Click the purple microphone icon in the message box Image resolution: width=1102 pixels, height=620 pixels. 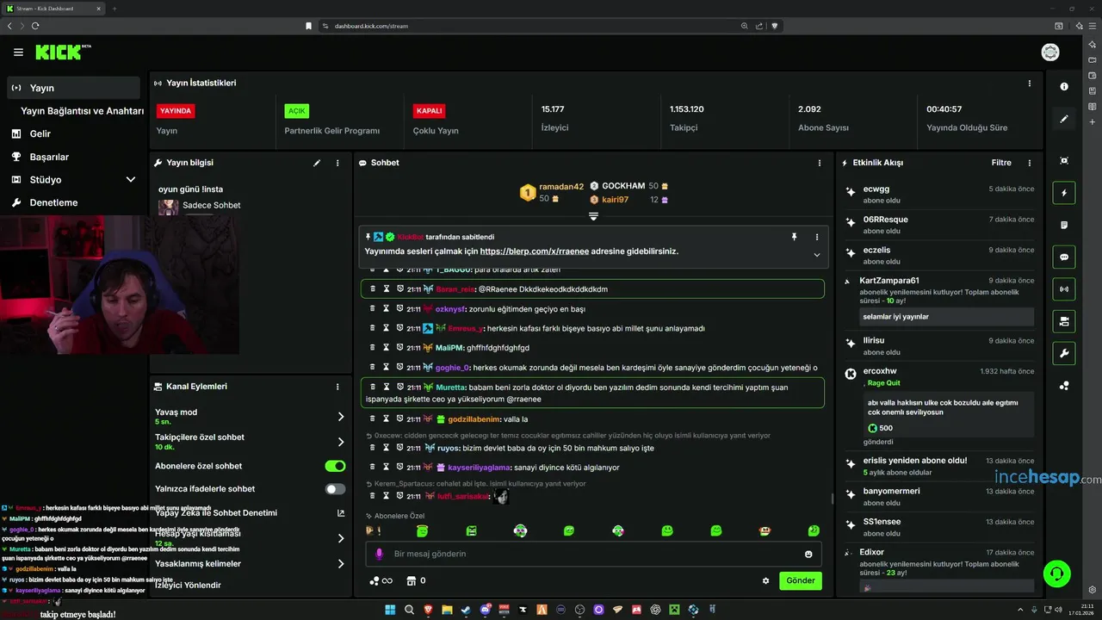378,554
